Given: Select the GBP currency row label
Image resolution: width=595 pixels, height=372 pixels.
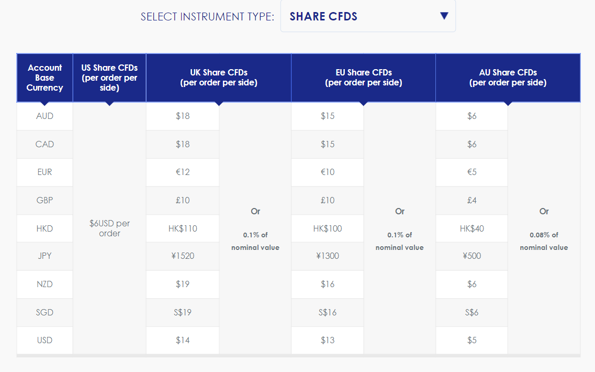Looking at the screenshot, I should point(45,200).
